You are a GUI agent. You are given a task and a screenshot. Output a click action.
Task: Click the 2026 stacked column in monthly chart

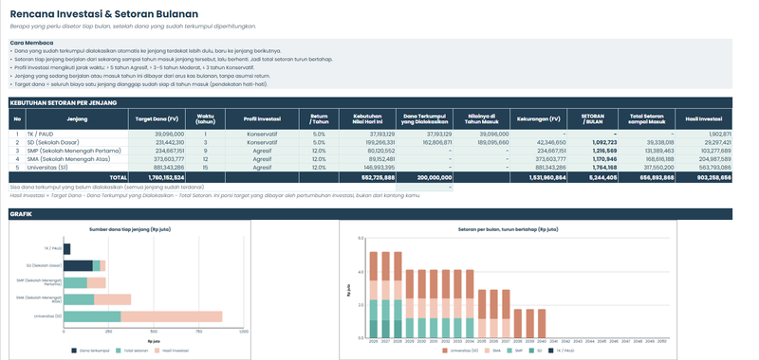pos(373,295)
